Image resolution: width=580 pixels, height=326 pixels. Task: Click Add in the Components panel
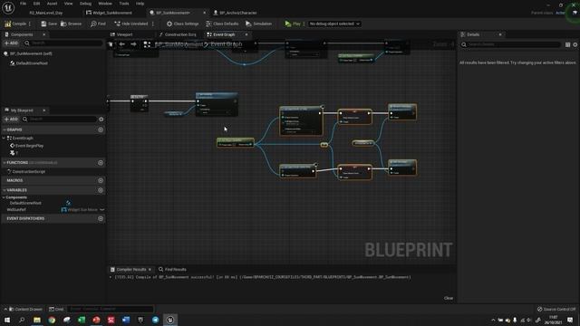[x=11, y=43]
